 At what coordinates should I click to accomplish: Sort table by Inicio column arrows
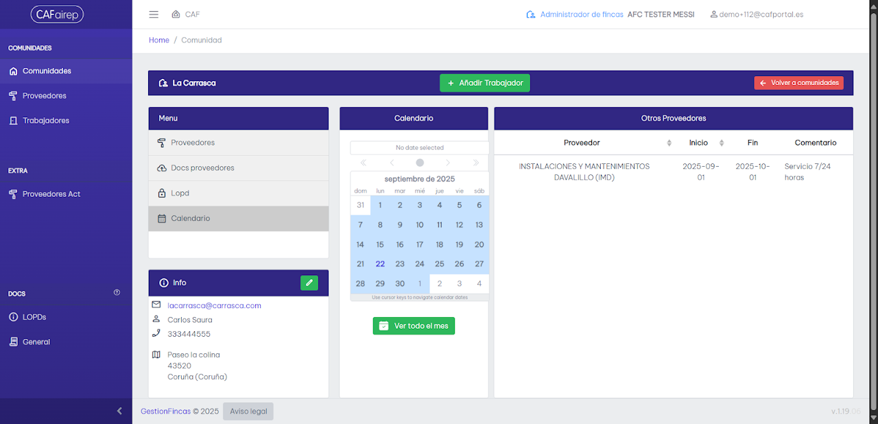tap(722, 143)
